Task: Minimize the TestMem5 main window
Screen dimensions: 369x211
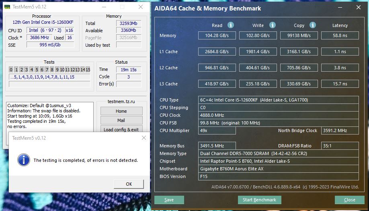Action: coord(104,7)
